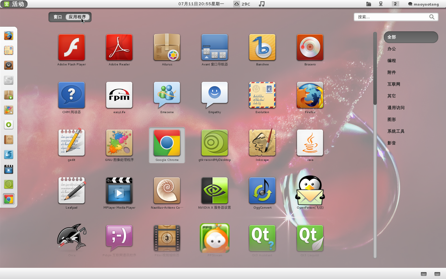Click the workspace indicator showing 2
The height and width of the screenshot is (279, 446).
(x=395, y=4)
